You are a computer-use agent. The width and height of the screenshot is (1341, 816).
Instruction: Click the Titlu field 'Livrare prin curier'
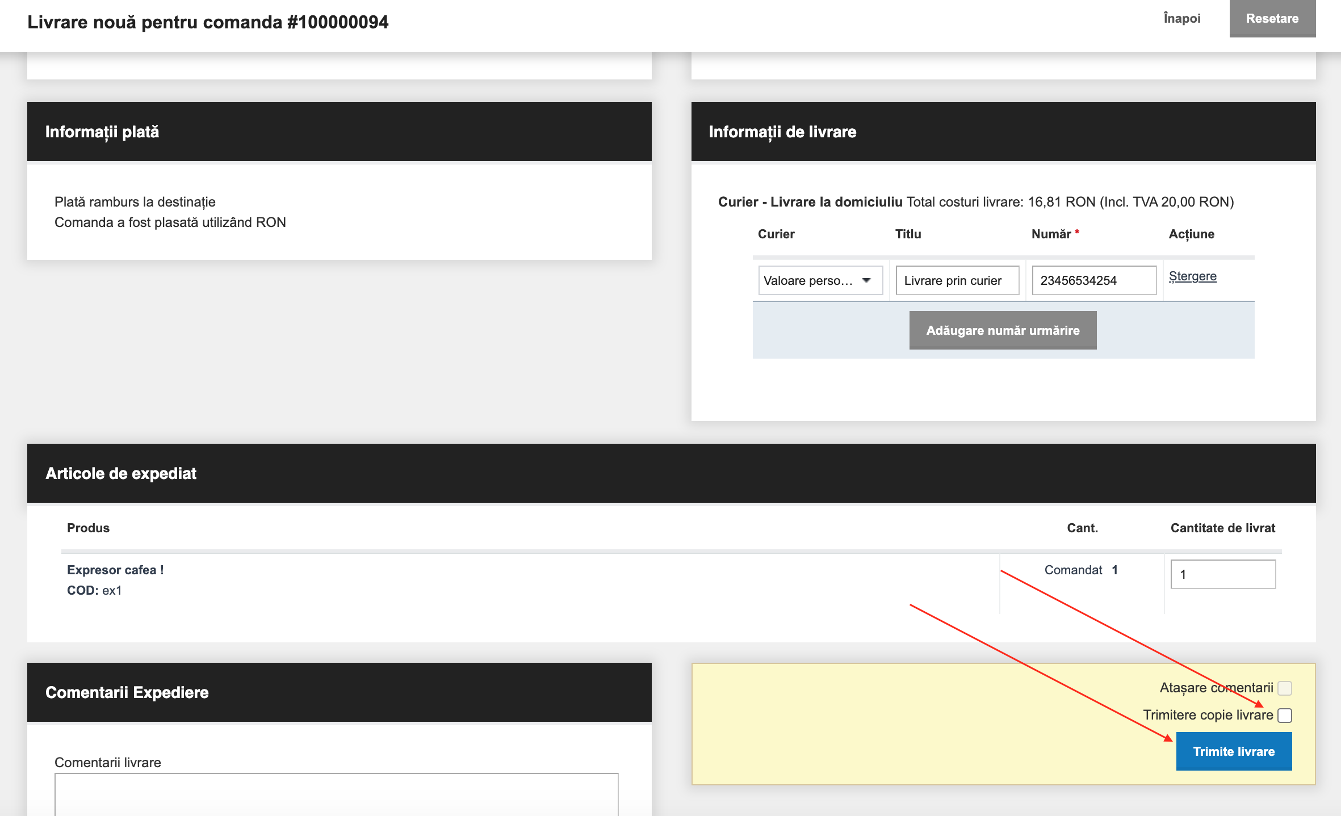click(x=957, y=280)
